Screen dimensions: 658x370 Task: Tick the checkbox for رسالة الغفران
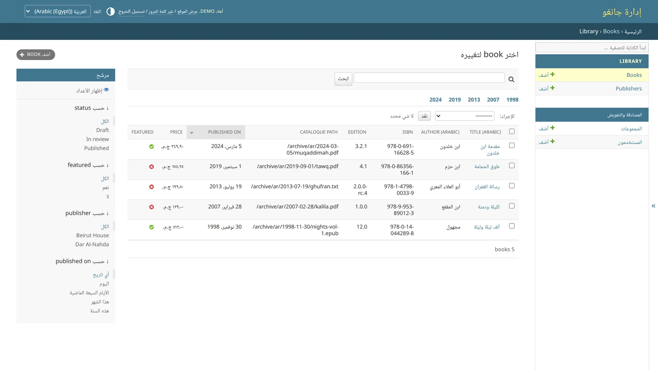coord(512,185)
